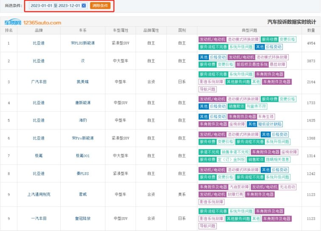
Task: Click the 前后桥及悬挂系统 tag
Action: point(252,64)
